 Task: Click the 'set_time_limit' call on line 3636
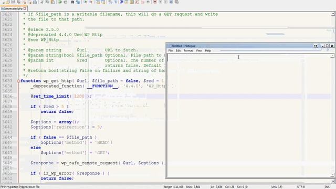(51, 96)
